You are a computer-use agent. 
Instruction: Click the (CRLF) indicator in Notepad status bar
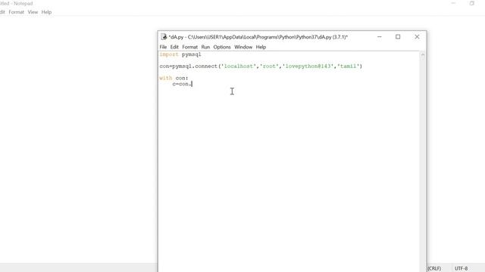[434, 268]
